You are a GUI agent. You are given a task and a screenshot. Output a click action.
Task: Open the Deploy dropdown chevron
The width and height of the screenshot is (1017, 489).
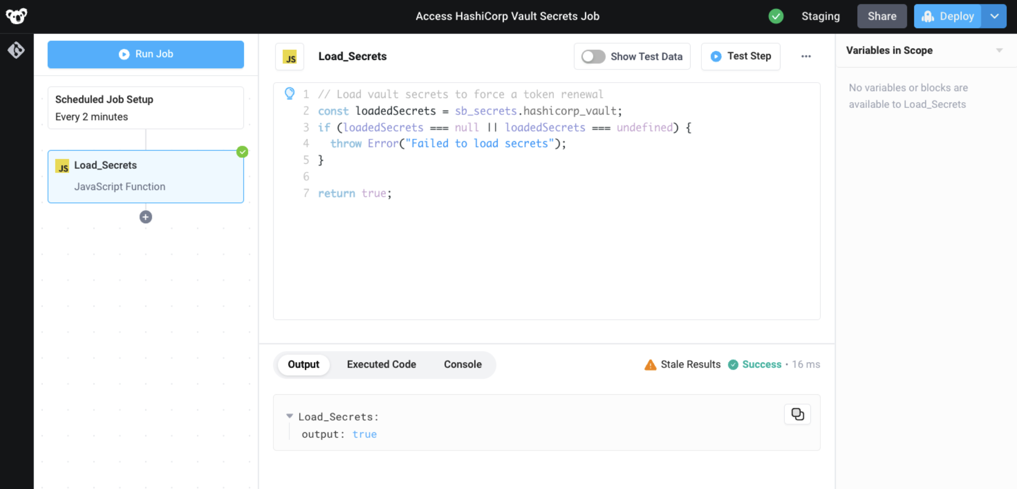(x=994, y=16)
